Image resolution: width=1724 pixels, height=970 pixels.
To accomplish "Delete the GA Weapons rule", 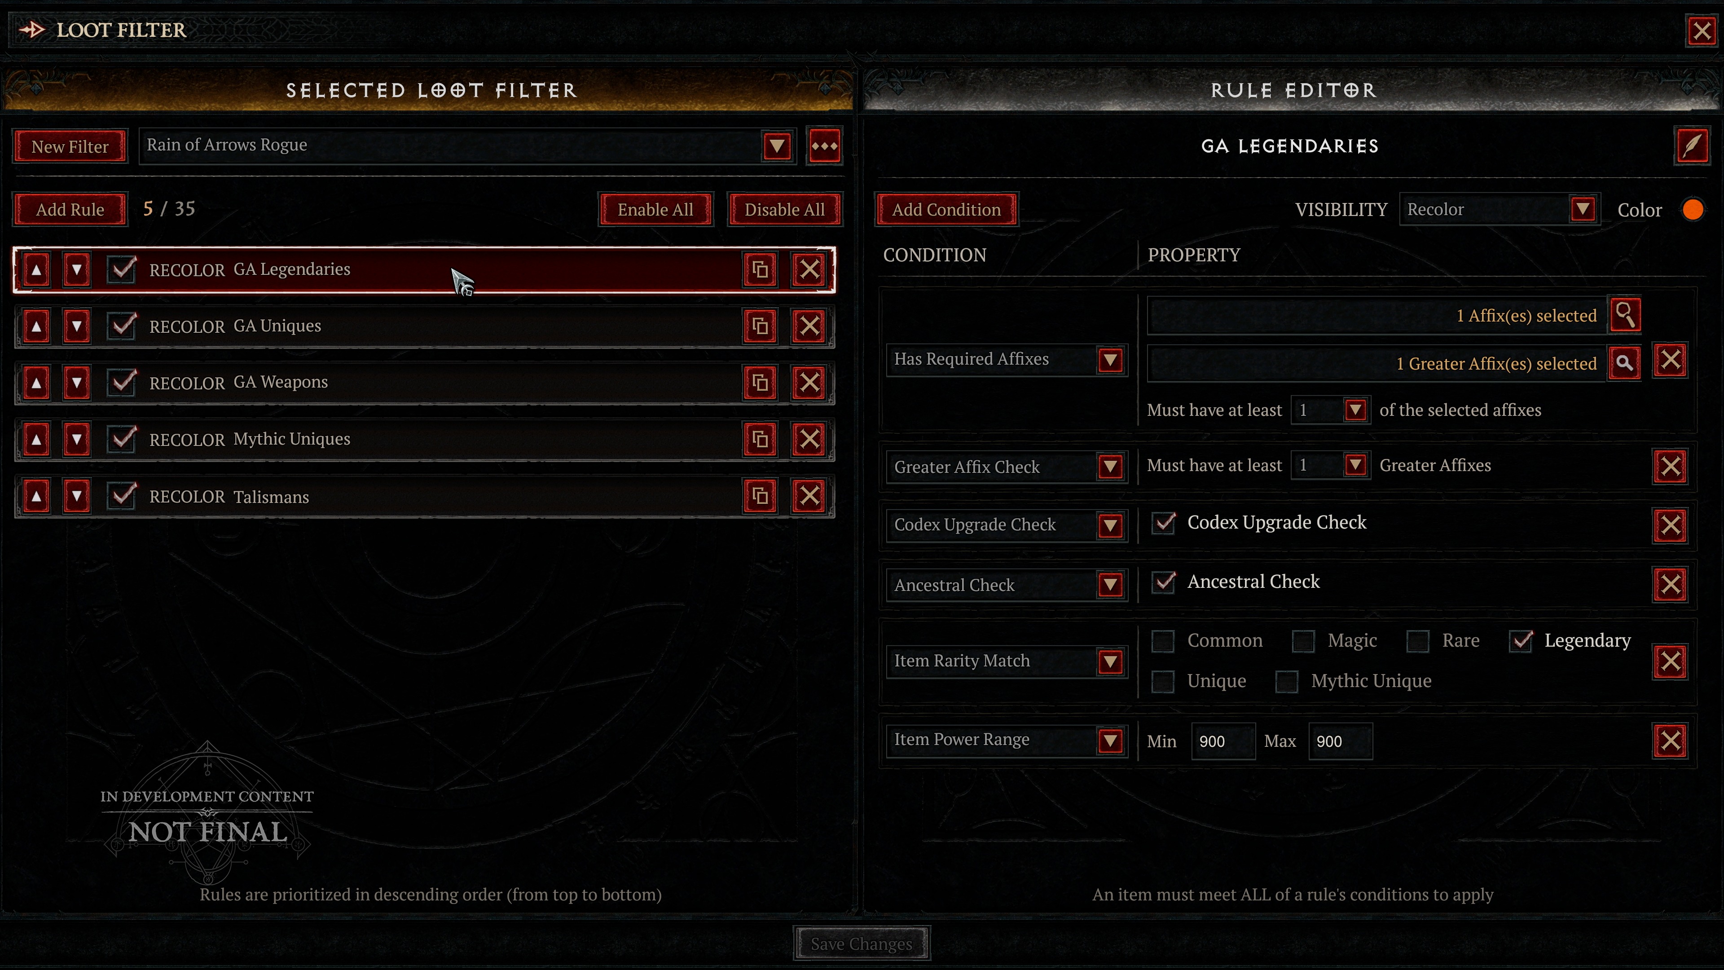I will (x=809, y=382).
